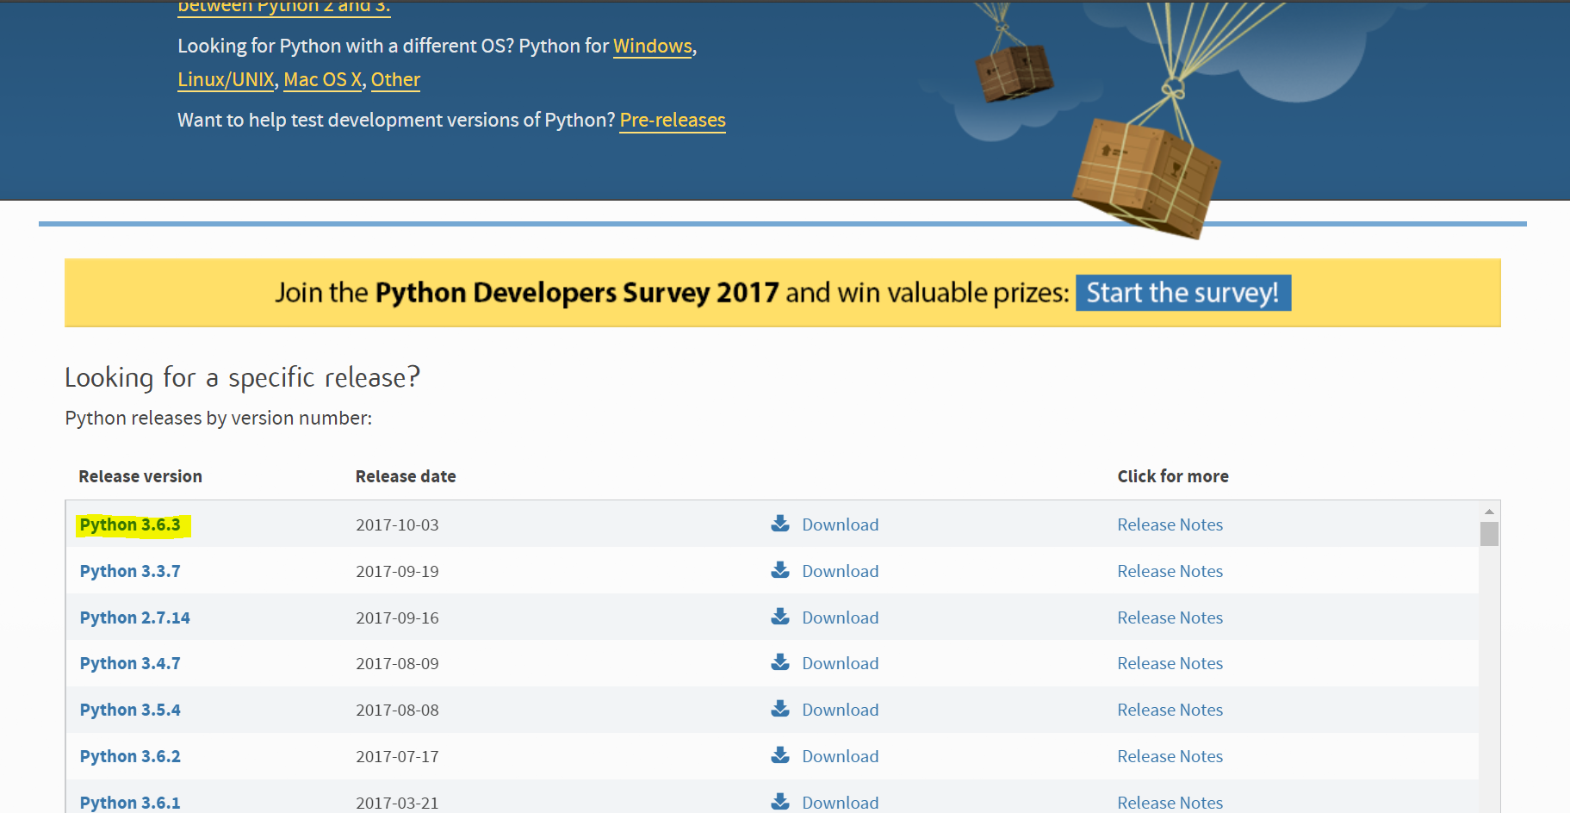Open the Python 3.6.3 release link
Viewport: 1570px width, 813px height.
click(130, 524)
